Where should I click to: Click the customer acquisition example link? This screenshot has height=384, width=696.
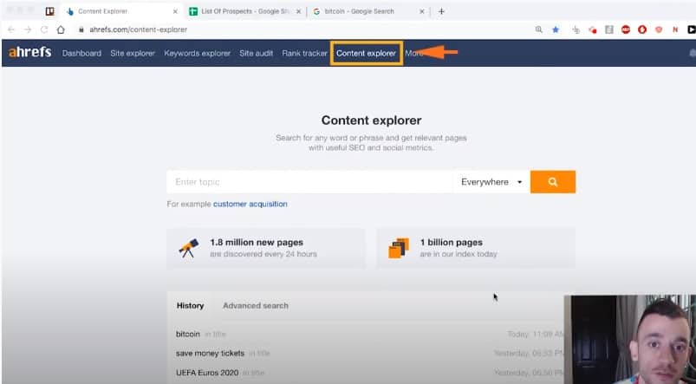click(x=250, y=205)
